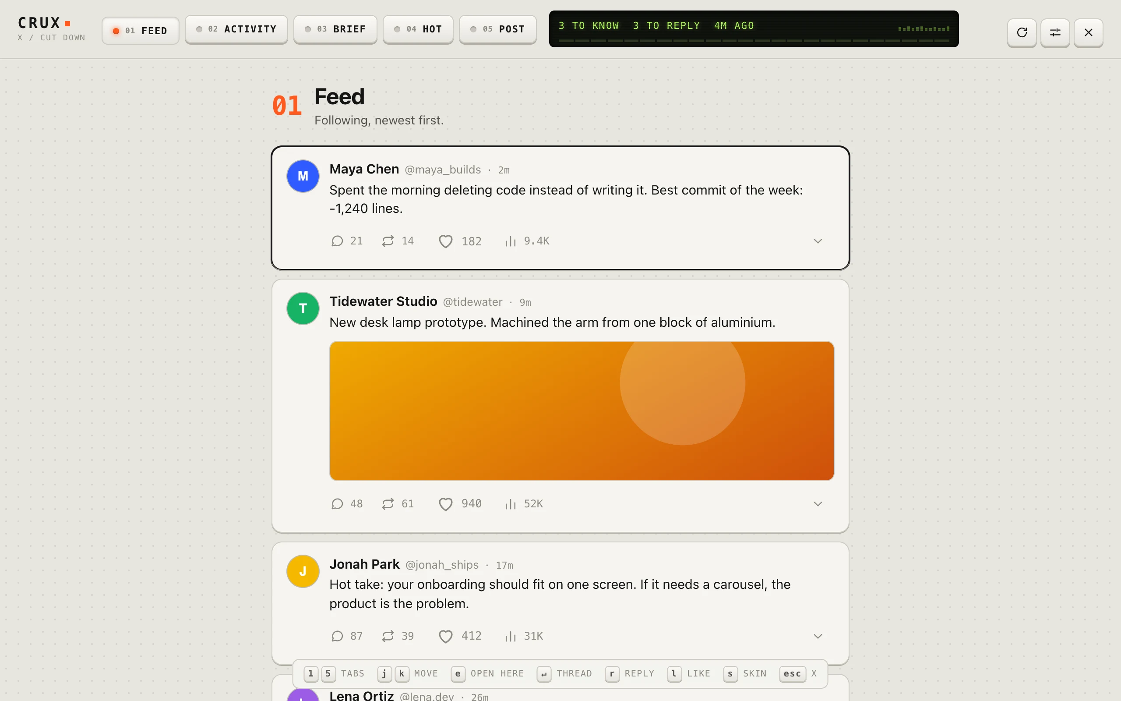Open the 04 Hot tab
The width and height of the screenshot is (1121, 701).
coord(418,29)
